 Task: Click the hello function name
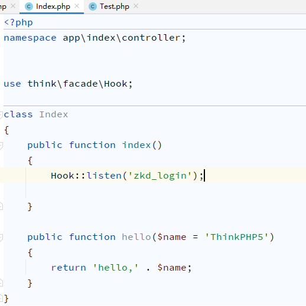tap(136, 237)
